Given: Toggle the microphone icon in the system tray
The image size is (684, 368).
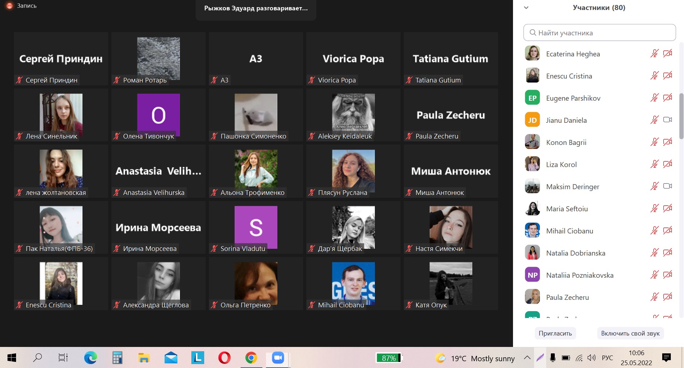Looking at the screenshot, I should [553, 358].
